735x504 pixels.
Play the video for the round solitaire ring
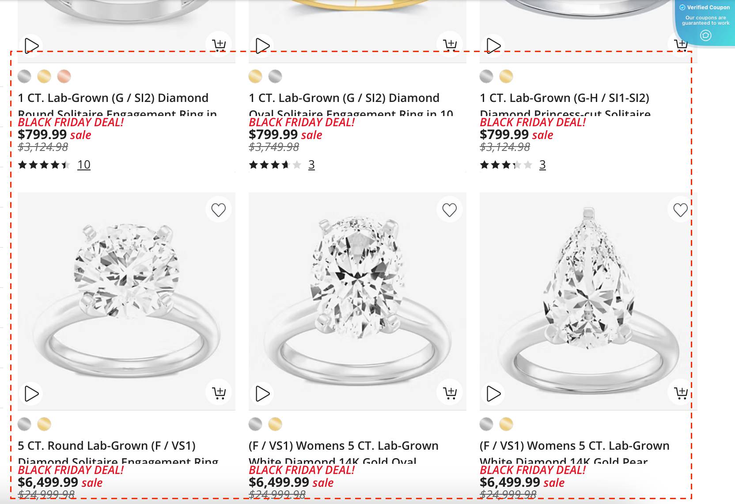(x=30, y=45)
